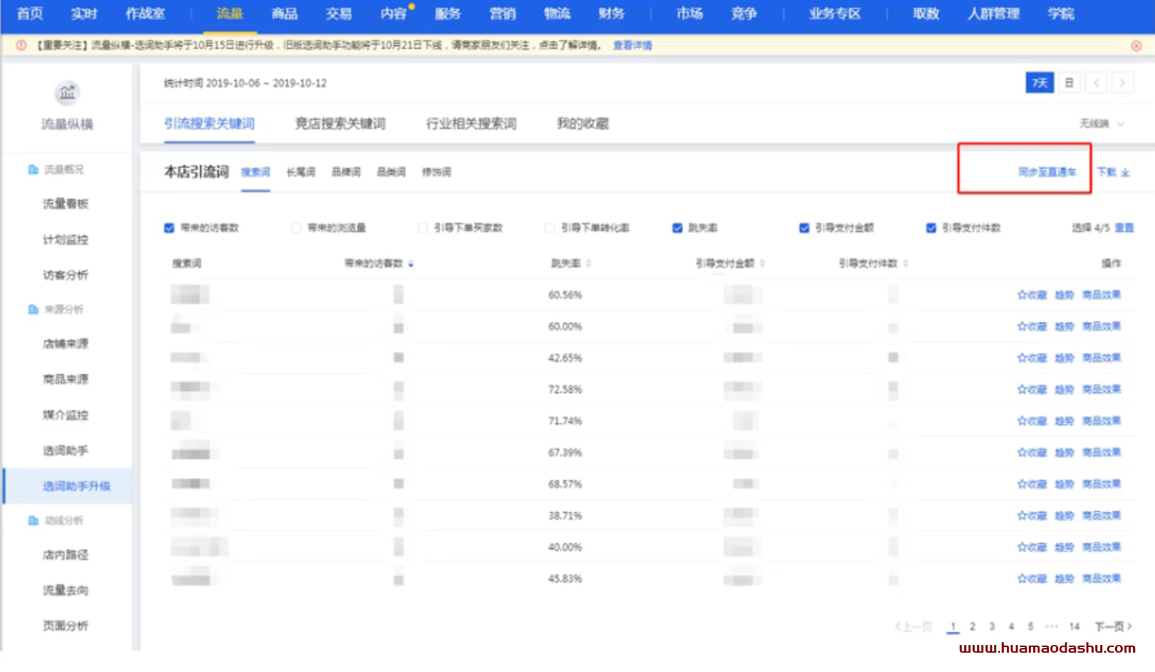This screenshot has height=672, width=1155.
Task: Click 查看详情 in the notice banner
Action: pos(632,45)
